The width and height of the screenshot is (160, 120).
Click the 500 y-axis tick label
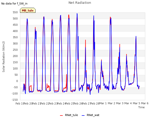click(15, 18)
